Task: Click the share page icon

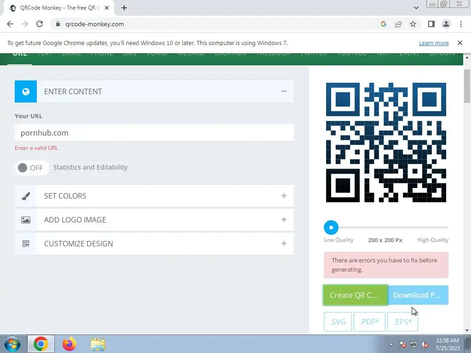Action: pyautogui.click(x=398, y=24)
